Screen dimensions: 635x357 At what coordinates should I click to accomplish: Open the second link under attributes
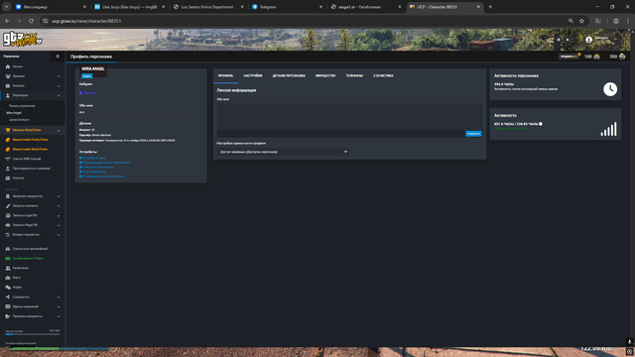point(105,163)
